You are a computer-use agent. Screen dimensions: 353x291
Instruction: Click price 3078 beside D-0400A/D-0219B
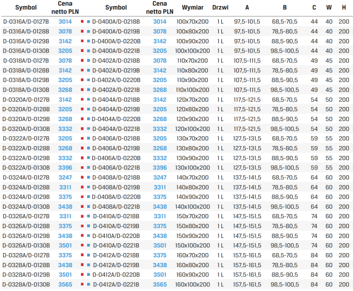[160, 31]
